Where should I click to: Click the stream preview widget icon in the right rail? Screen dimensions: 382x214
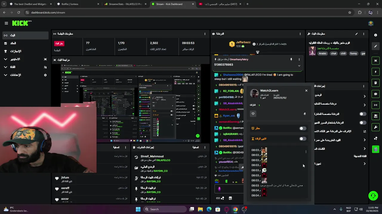click(375, 61)
